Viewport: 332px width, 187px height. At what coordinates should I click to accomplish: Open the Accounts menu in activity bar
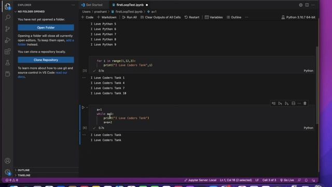coord(8,161)
